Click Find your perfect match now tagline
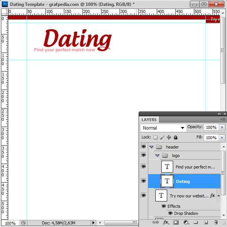Viewport: 227px width, 227px height. click(x=64, y=50)
